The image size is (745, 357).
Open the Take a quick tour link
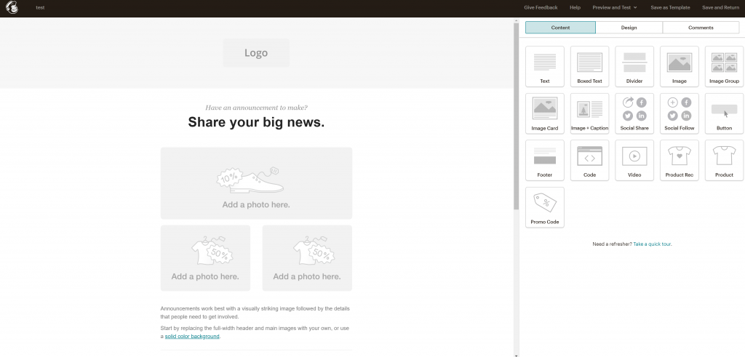pyautogui.click(x=653, y=244)
